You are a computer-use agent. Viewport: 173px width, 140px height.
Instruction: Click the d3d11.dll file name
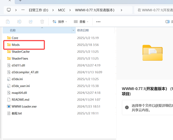pyautogui.click(x=18, y=65)
